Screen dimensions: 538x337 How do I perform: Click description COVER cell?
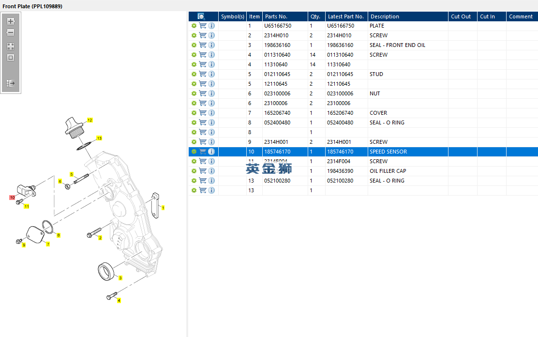[x=408, y=113]
